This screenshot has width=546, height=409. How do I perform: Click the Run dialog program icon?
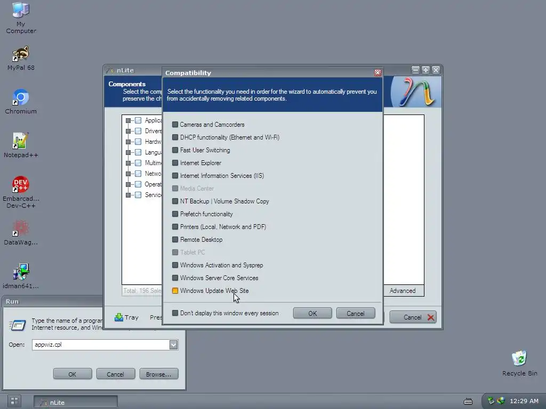click(17, 325)
